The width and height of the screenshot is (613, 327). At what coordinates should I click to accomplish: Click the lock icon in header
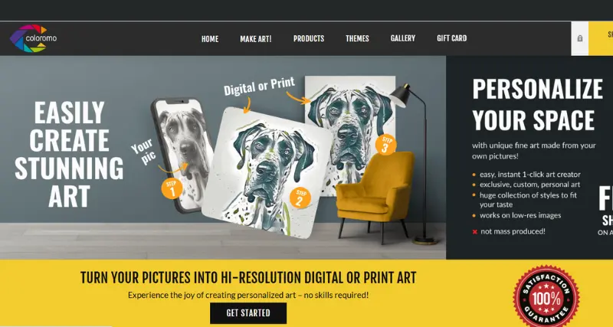(x=580, y=38)
